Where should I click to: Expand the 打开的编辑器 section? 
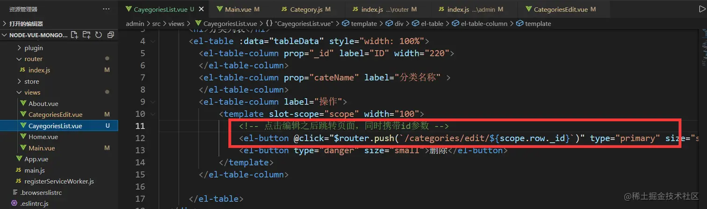[x=5, y=23]
